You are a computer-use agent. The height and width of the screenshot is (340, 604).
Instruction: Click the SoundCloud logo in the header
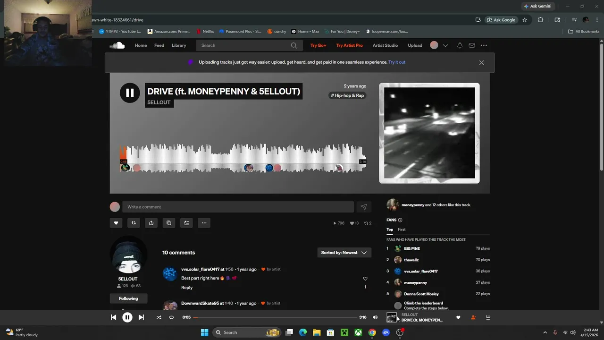coord(117,45)
